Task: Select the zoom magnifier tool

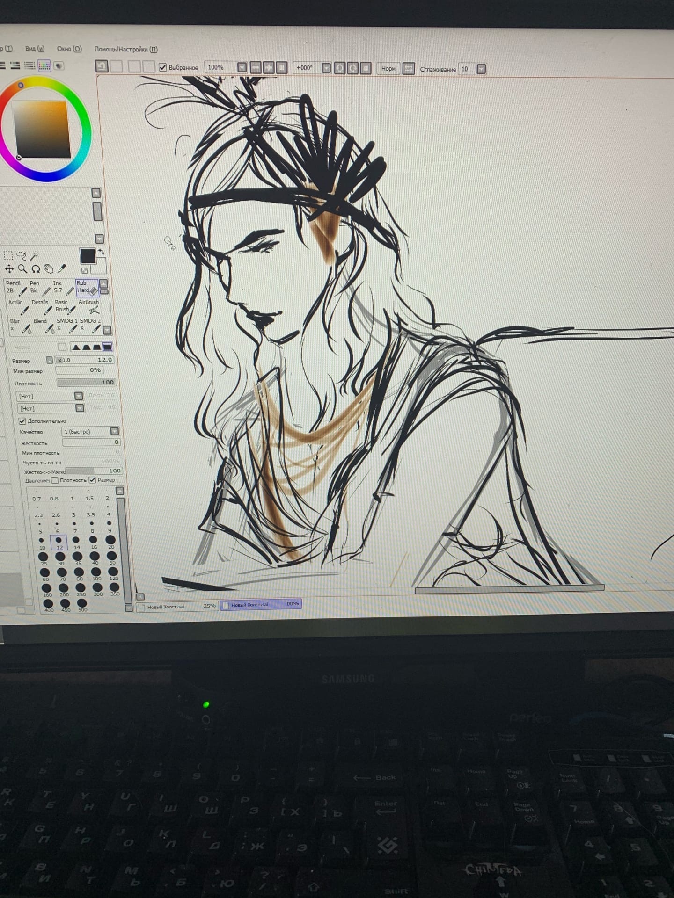Action: pos(22,268)
